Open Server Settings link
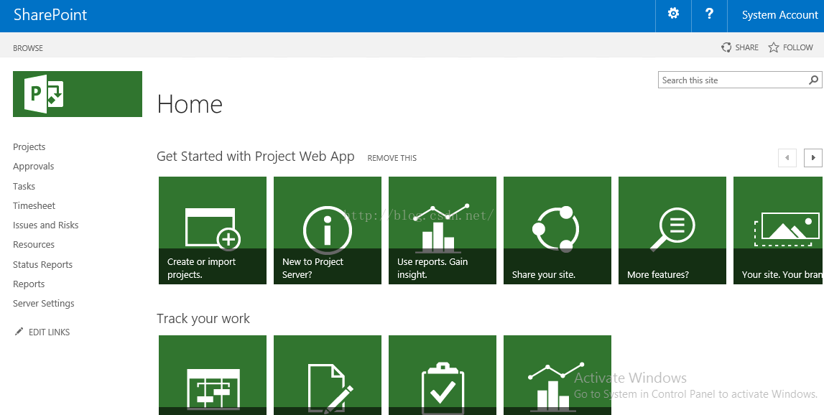Image resolution: width=824 pixels, height=415 pixels. click(x=44, y=304)
